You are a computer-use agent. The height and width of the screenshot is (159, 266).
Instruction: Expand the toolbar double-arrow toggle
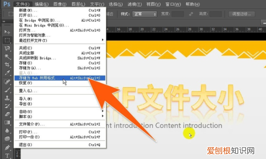[x=4, y=22]
